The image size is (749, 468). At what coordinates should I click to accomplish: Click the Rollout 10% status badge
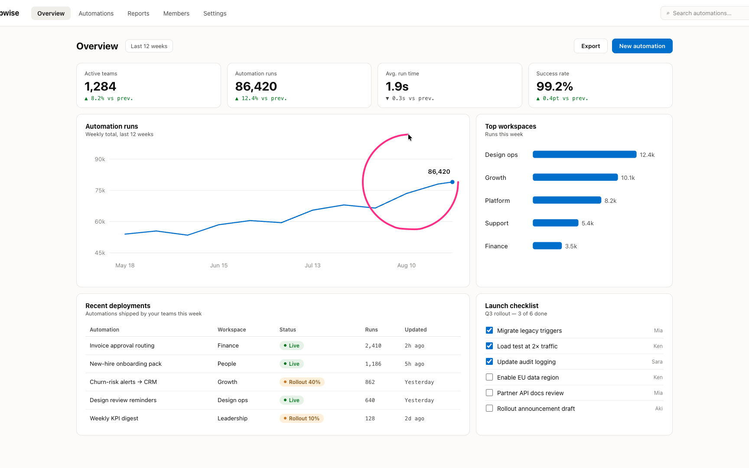pos(301,418)
